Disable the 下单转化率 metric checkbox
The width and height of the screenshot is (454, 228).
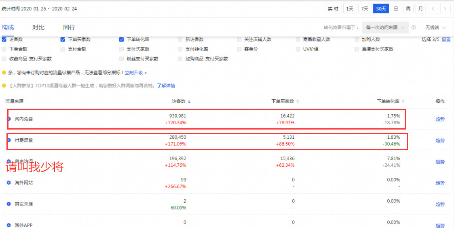point(122,40)
